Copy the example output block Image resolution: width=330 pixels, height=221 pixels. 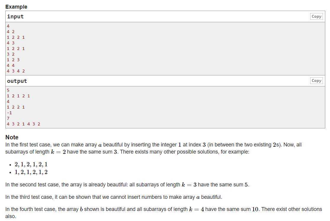coord(316,80)
